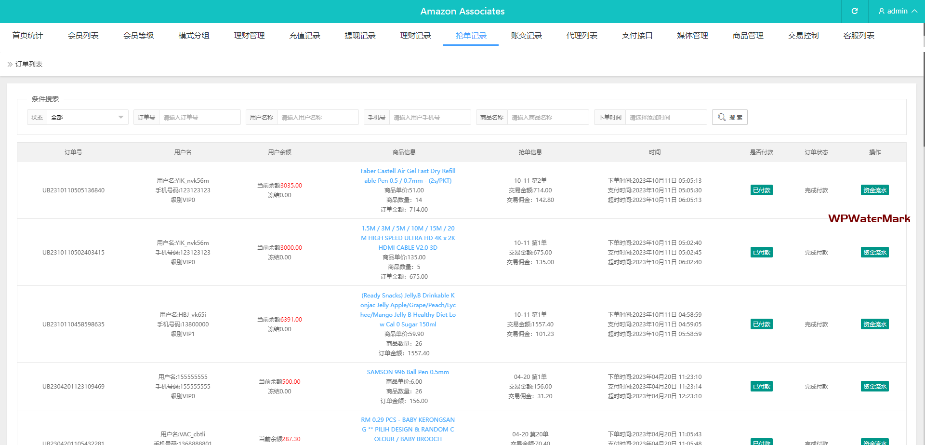Click the admin user profile icon
The width and height of the screenshot is (925, 445).
click(882, 11)
